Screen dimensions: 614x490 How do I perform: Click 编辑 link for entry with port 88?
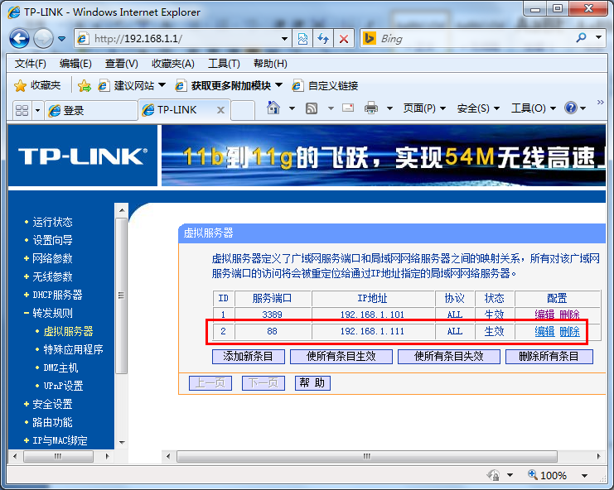(544, 332)
